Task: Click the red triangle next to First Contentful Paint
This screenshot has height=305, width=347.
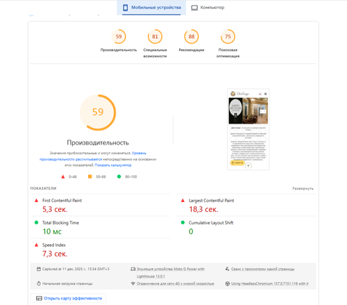Action: (36, 201)
